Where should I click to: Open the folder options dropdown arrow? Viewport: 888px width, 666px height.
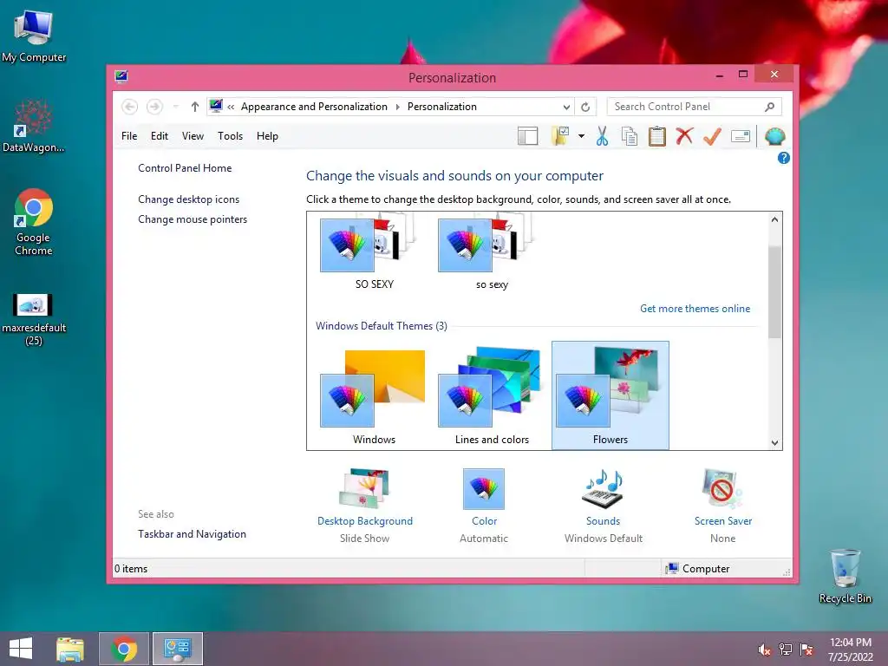click(581, 136)
